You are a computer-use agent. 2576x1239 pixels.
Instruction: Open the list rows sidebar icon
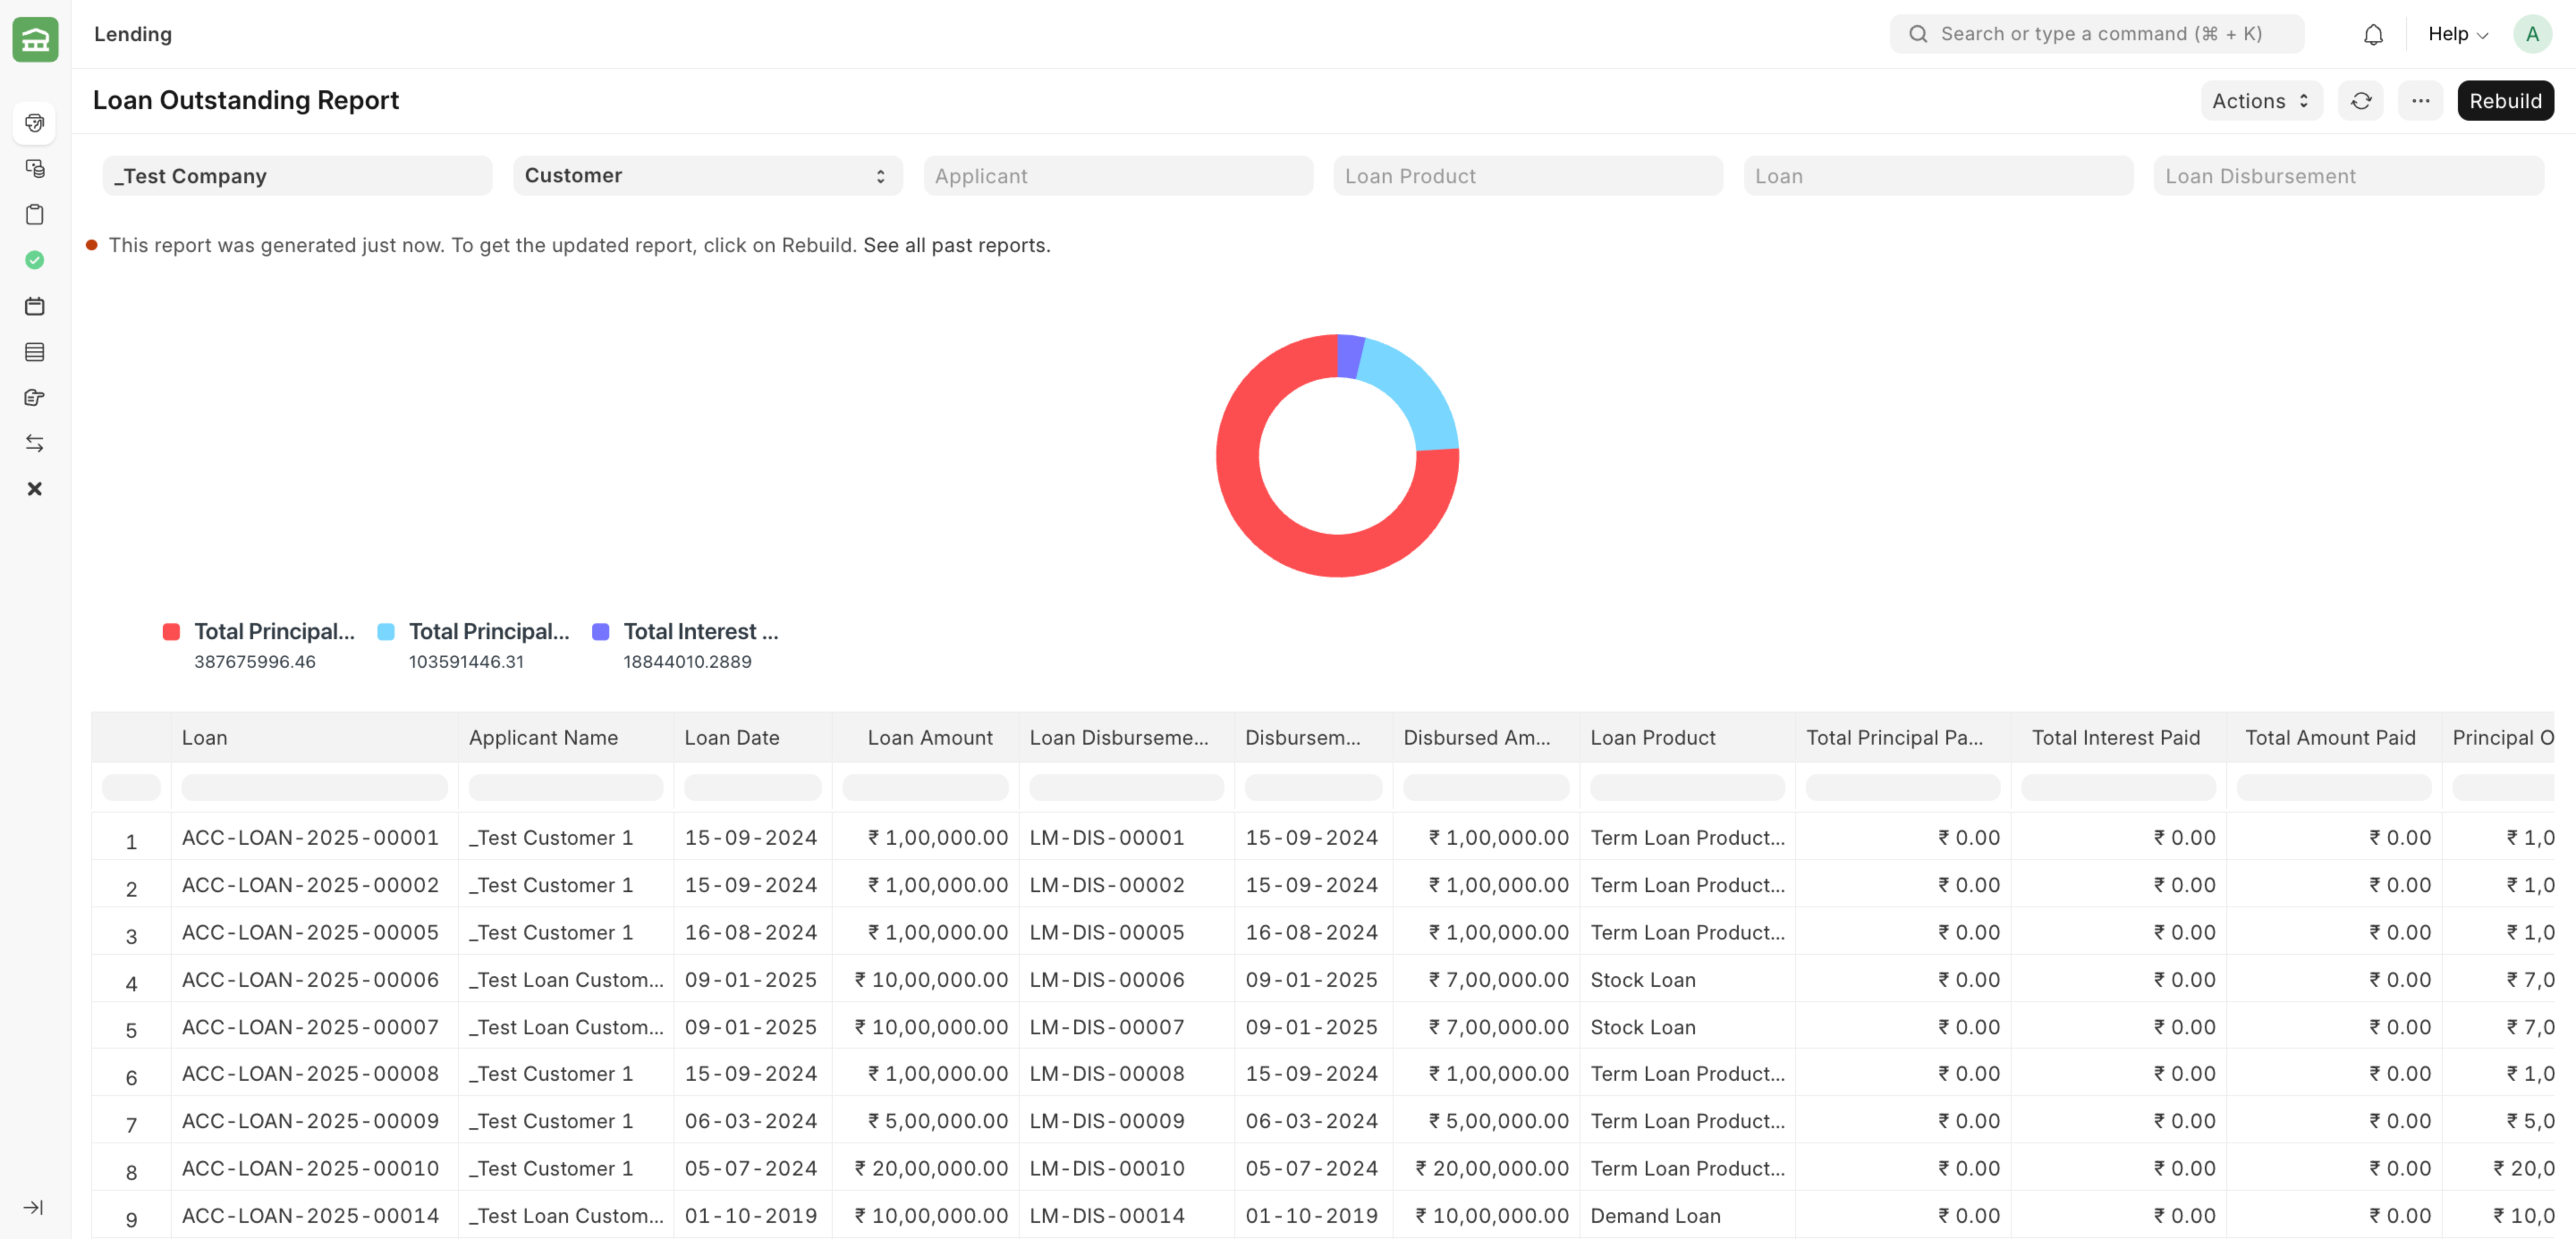35,352
